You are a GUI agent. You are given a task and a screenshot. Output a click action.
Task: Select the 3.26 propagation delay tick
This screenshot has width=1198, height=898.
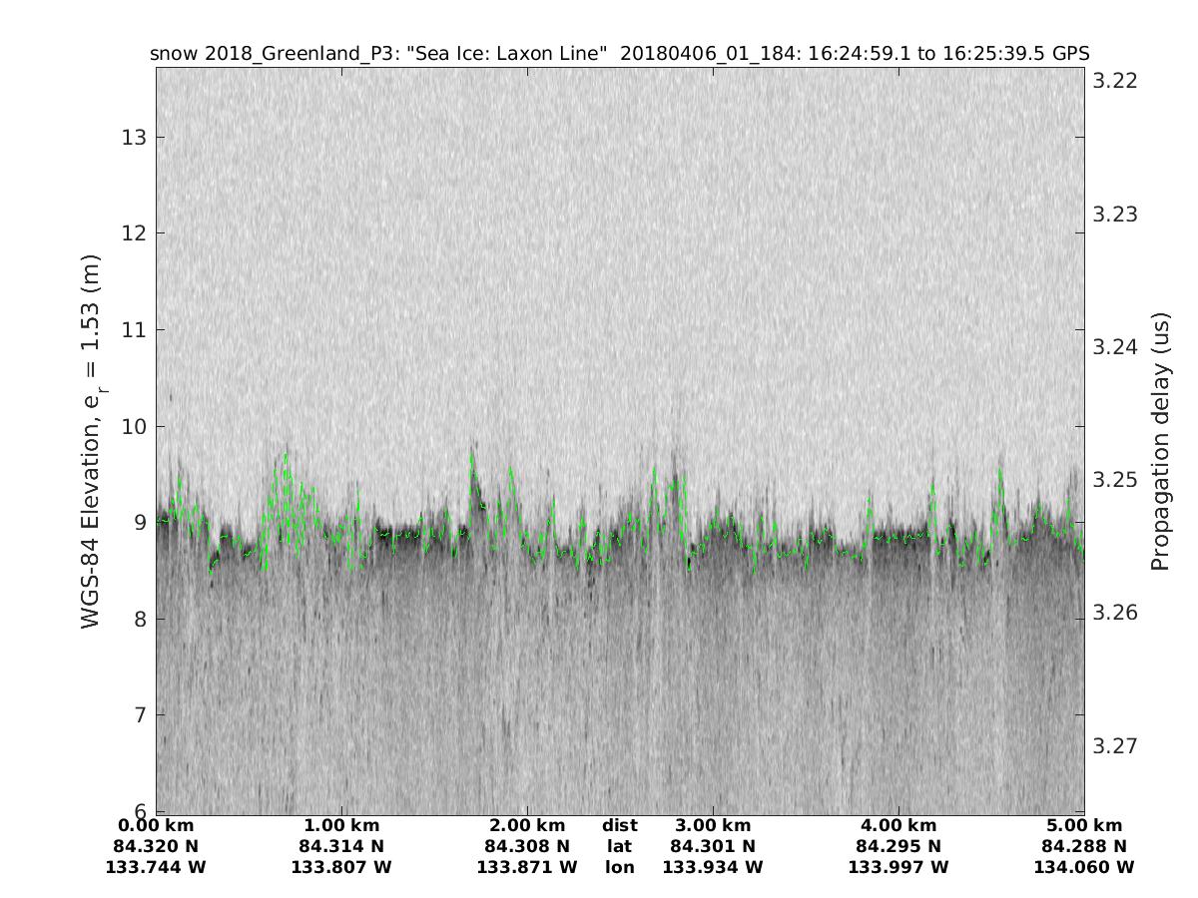[1114, 613]
